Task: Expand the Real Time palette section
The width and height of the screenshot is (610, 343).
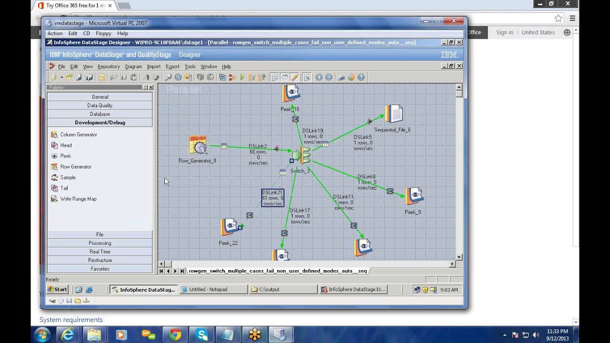Action: click(100, 252)
